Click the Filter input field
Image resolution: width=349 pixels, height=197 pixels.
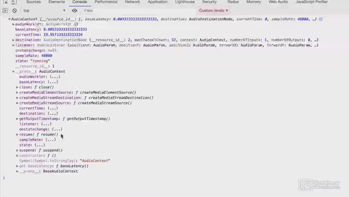pos(139,11)
